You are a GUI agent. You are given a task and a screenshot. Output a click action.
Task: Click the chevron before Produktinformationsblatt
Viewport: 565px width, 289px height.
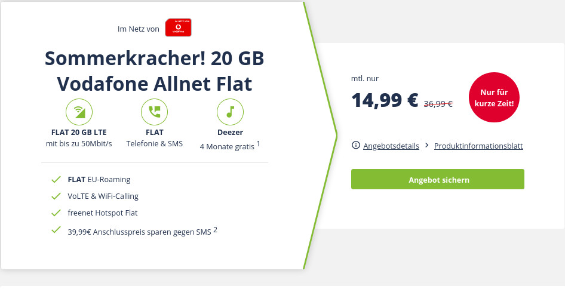[x=427, y=146]
